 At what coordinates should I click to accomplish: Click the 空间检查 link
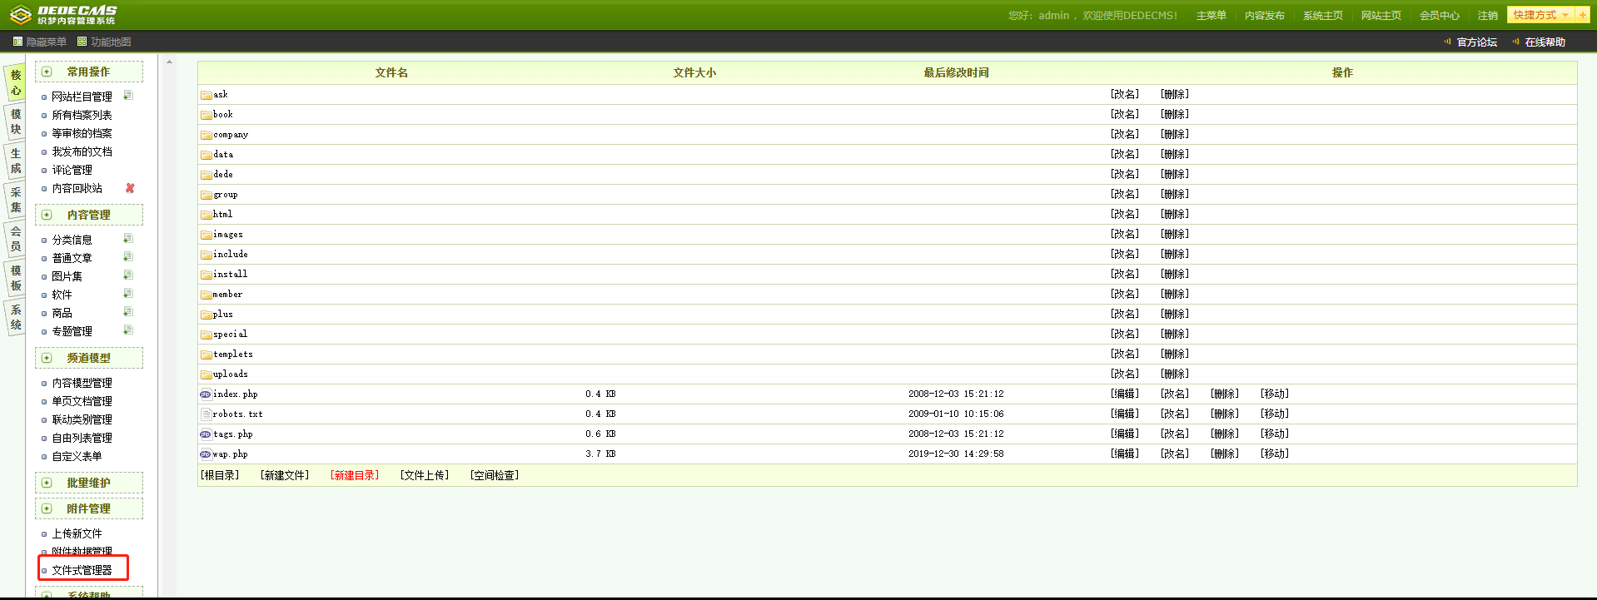(x=495, y=475)
